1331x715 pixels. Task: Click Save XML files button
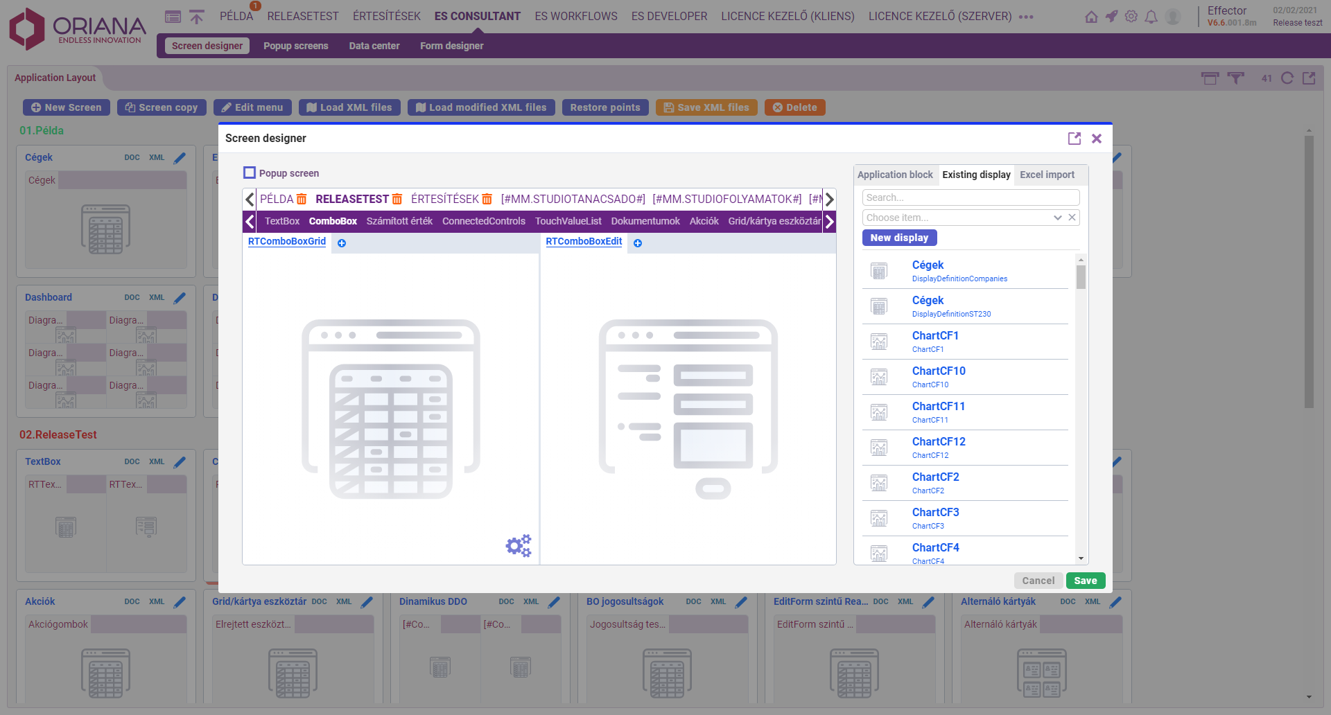coord(706,107)
